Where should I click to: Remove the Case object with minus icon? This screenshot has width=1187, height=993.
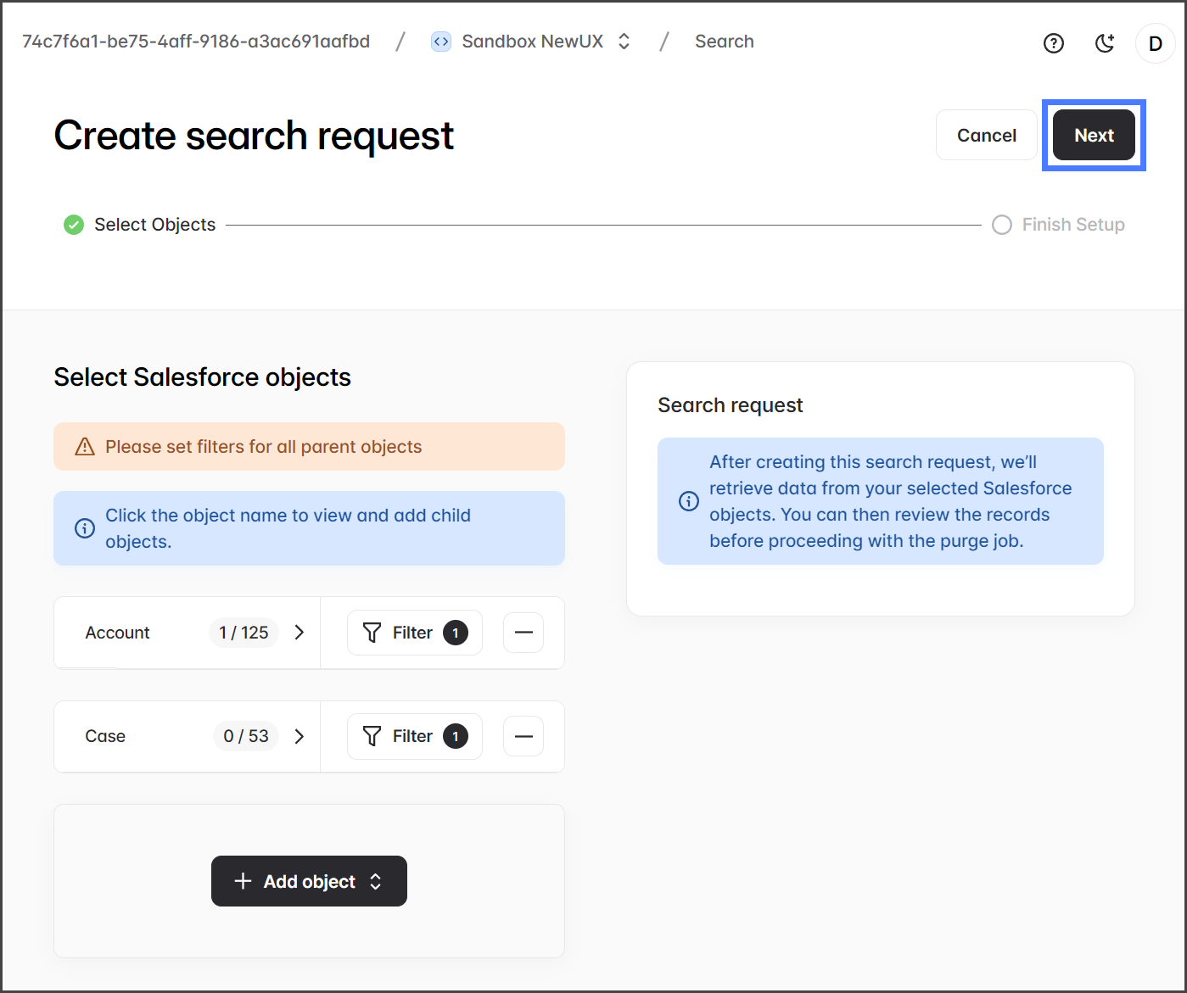(x=524, y=736)
